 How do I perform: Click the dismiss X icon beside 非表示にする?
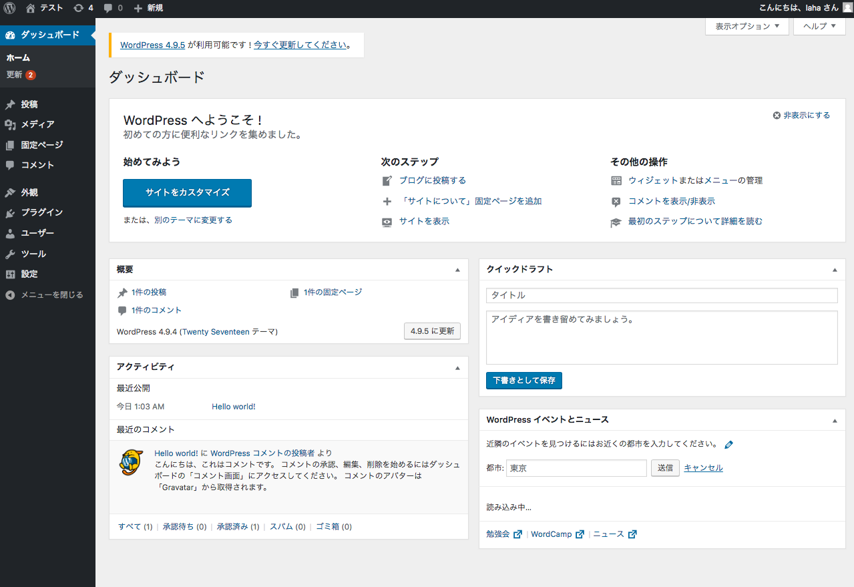(777, 116)
